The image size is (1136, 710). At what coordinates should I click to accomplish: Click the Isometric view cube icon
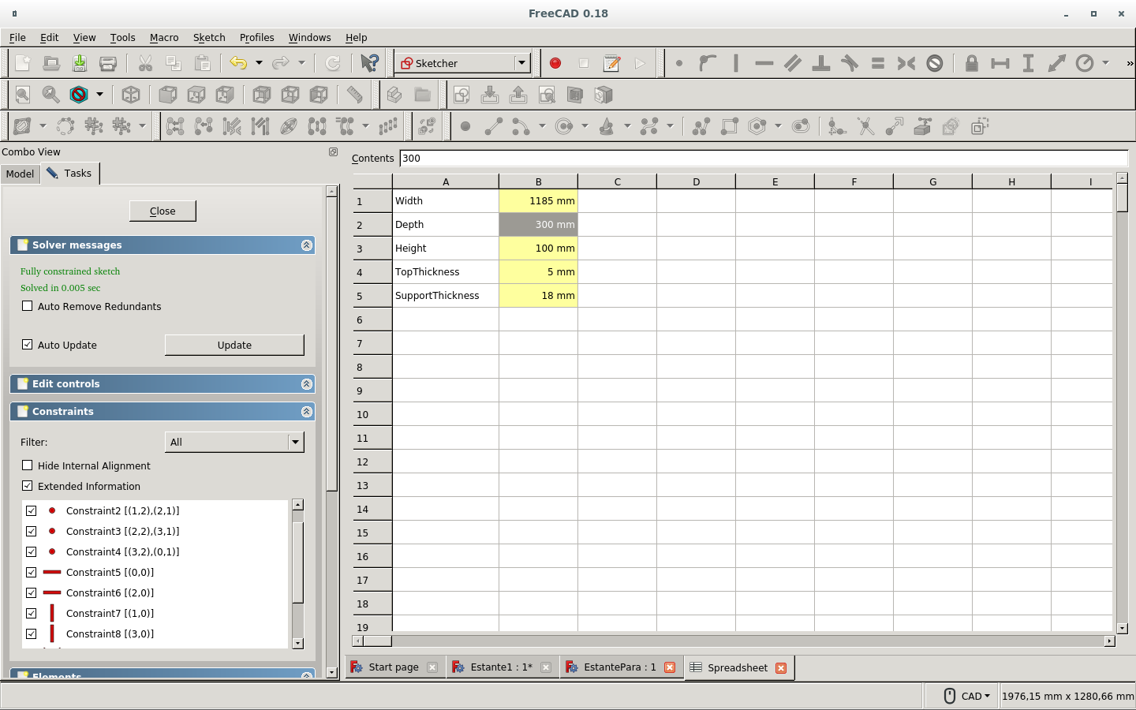[x=131, y=95]
